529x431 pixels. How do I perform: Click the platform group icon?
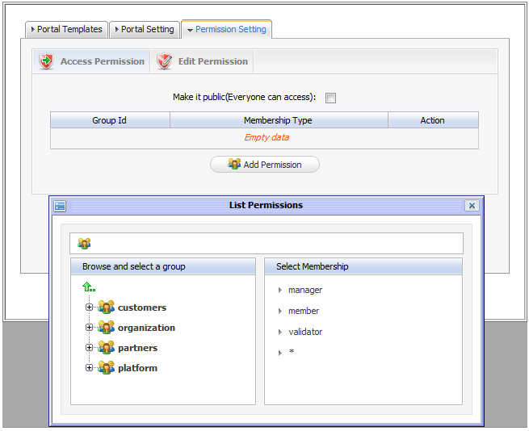(106, 368)
